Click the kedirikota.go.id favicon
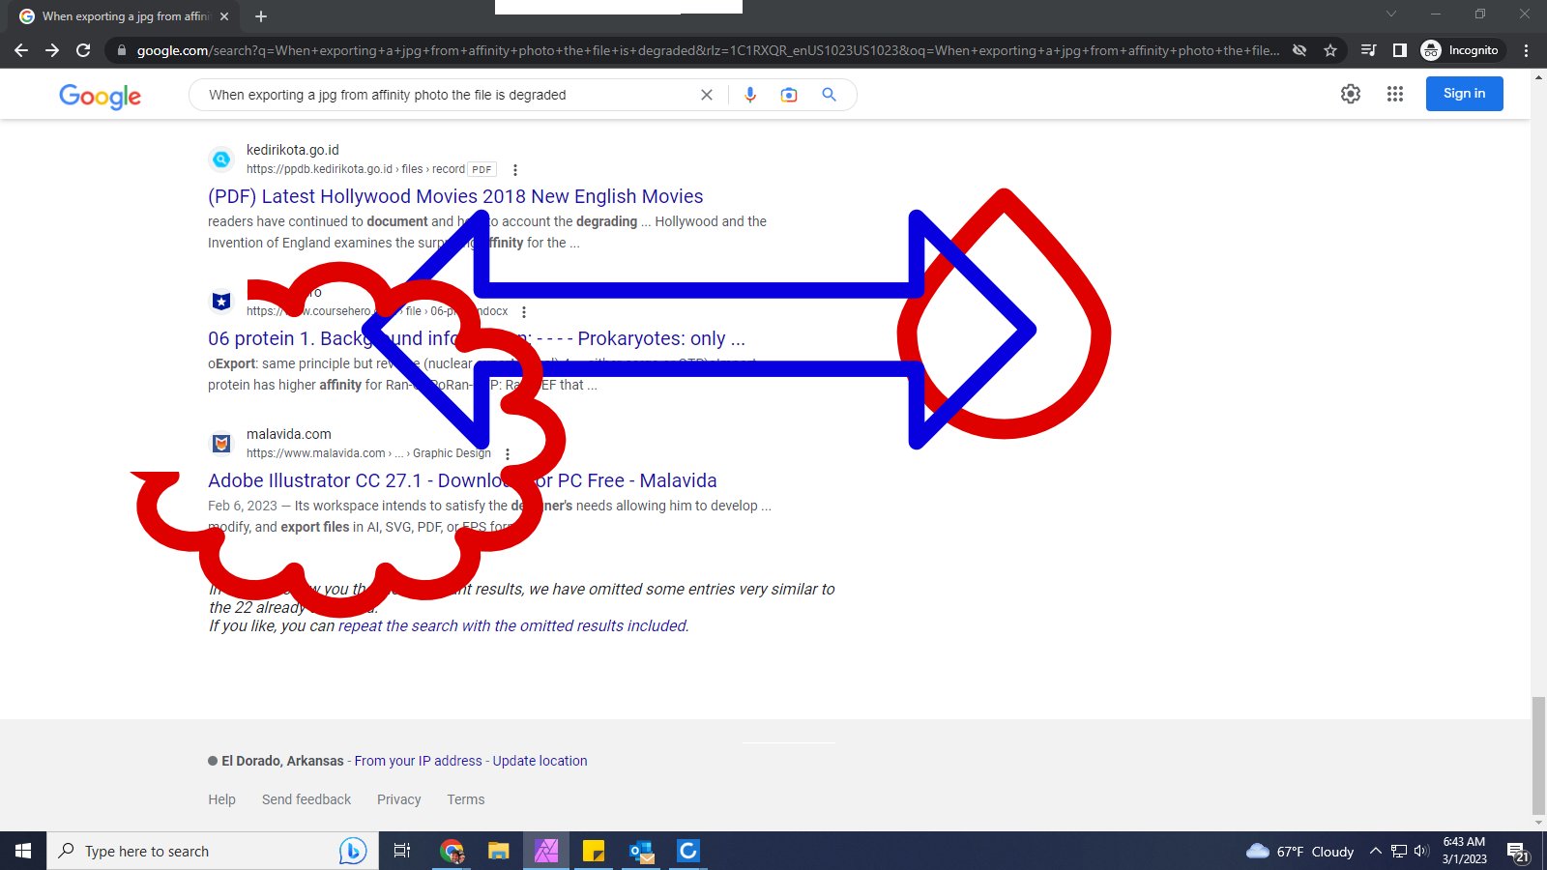1547x870 pixels. (221, 159)
